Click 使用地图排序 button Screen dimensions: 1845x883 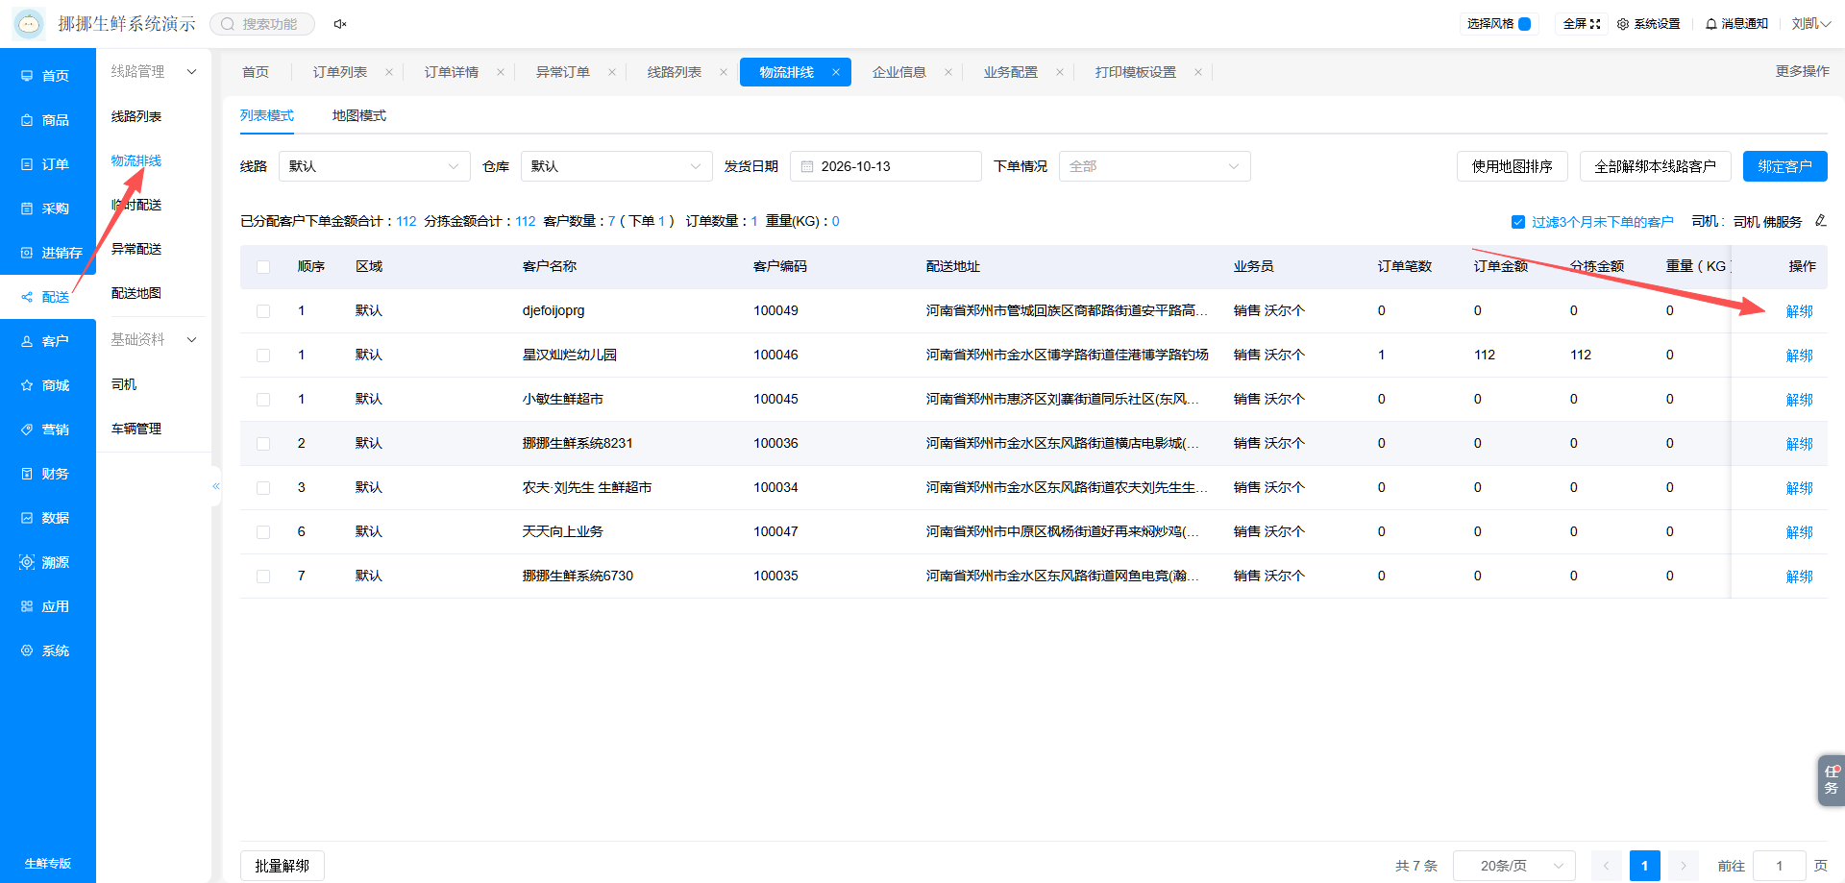[x=1513, y=166]
